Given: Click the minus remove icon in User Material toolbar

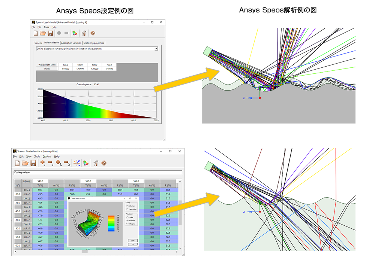Looking at the screenshot, I should tap(66, 33).
